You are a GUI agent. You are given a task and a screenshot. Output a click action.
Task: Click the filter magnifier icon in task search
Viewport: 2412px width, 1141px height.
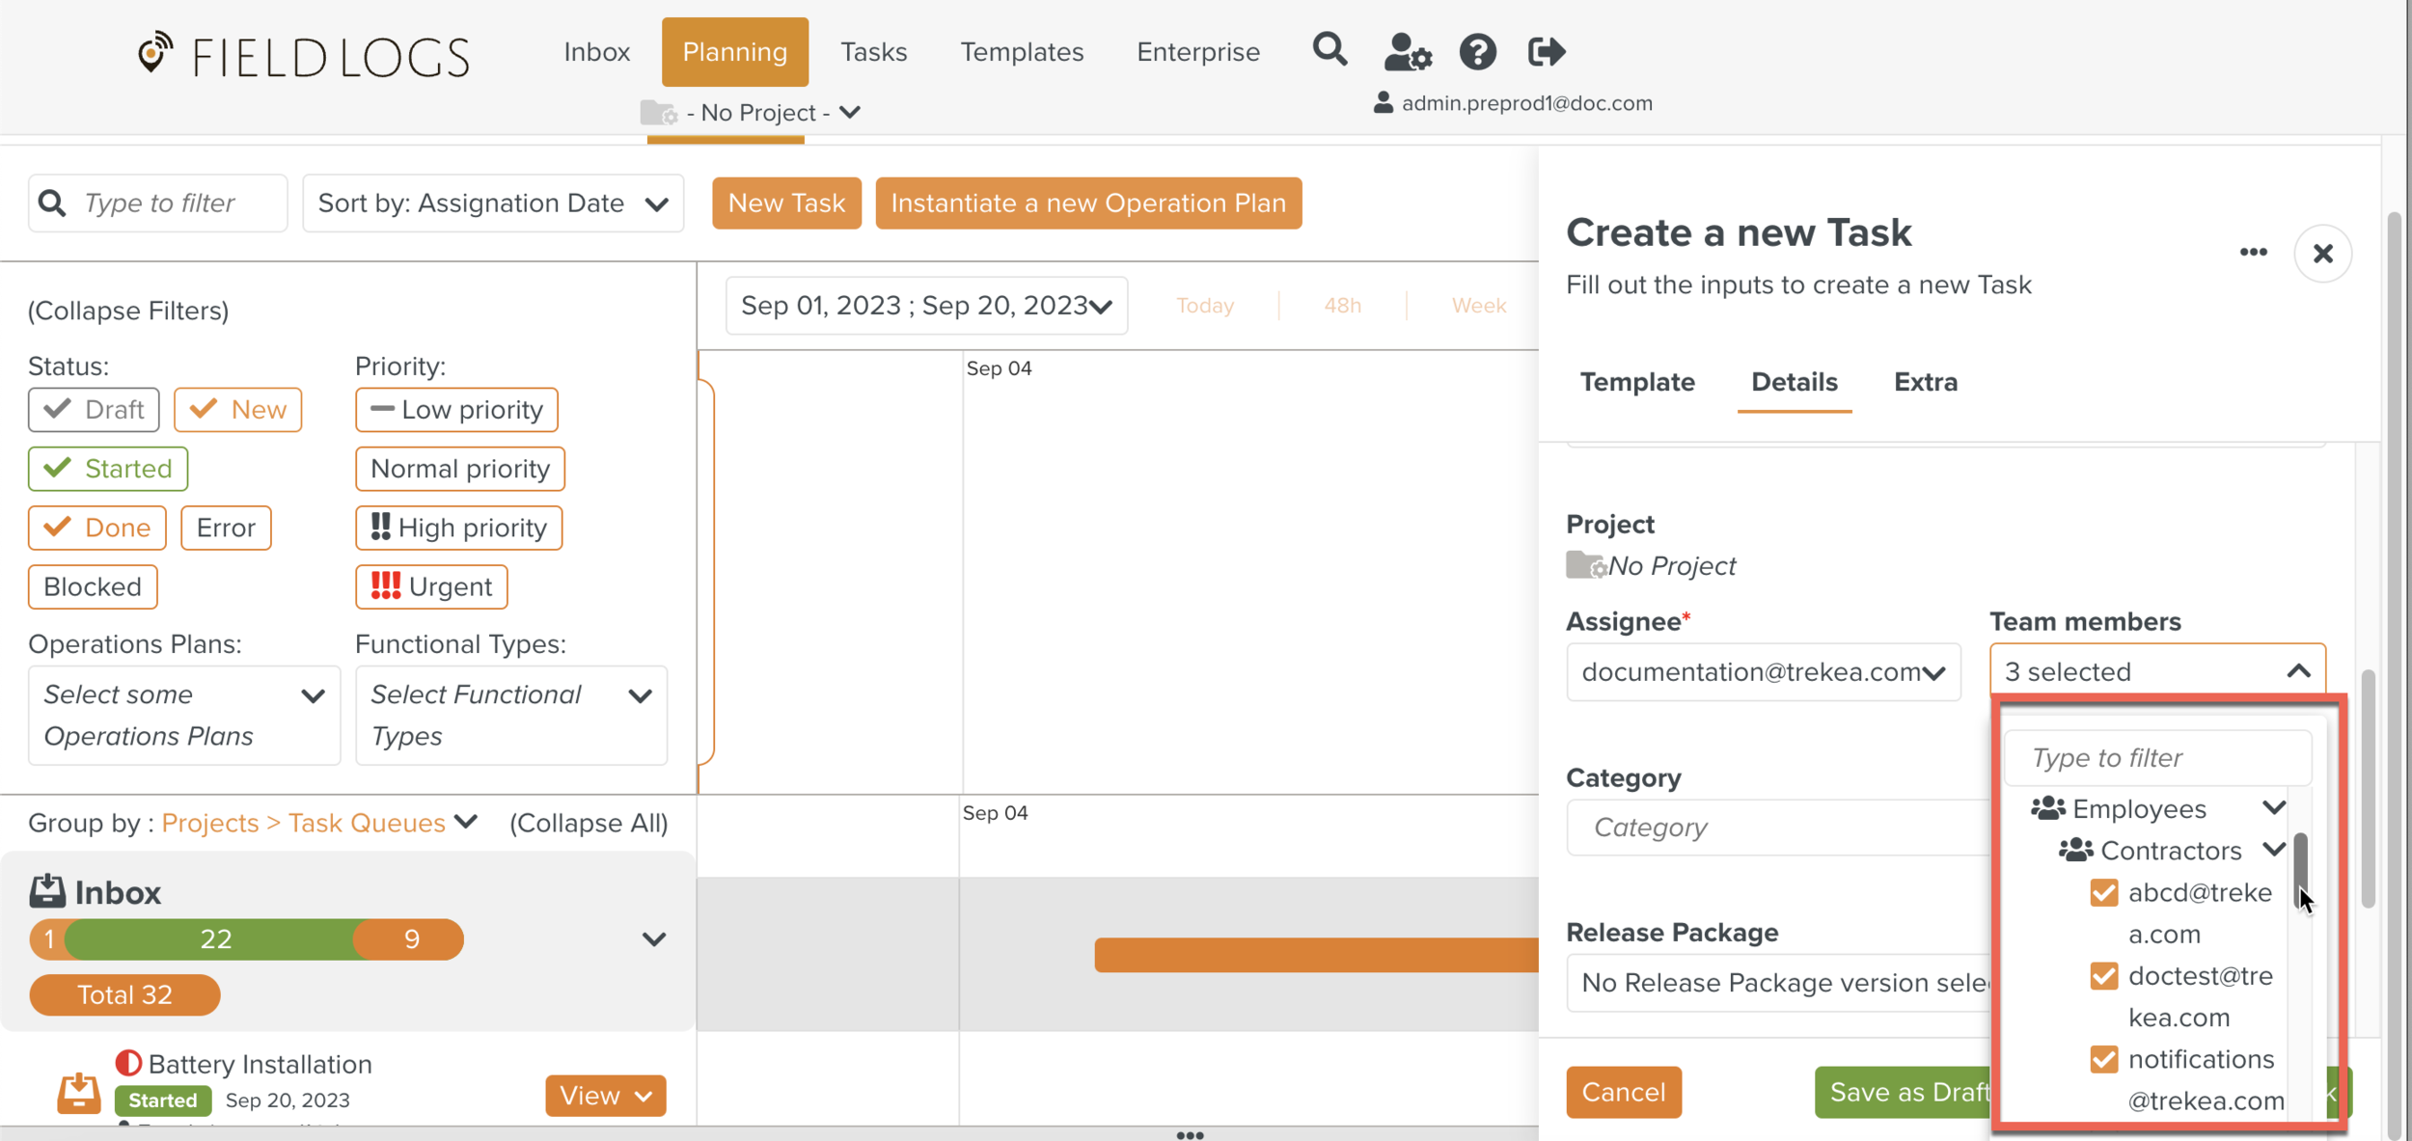[52, 203]
